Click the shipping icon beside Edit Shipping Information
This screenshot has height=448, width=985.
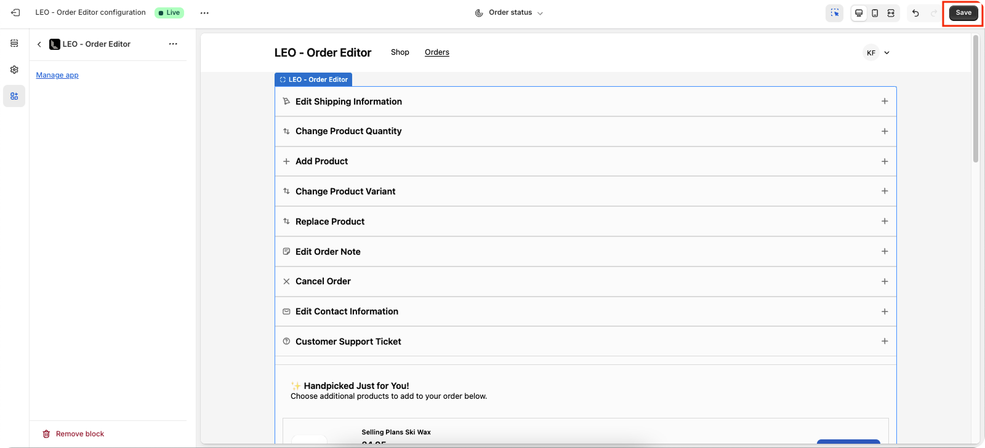click(x=286, y=102)
